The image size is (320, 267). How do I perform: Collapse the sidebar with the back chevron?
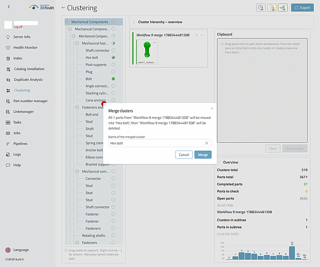[9, 7]
